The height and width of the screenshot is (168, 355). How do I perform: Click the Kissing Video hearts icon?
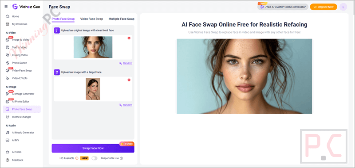[8, 55]
